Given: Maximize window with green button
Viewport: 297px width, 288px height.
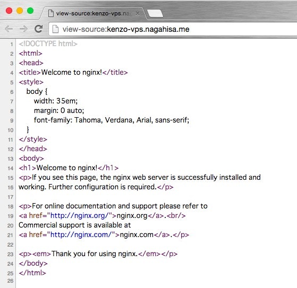Looking at the screenshot, I should [30, 11].
